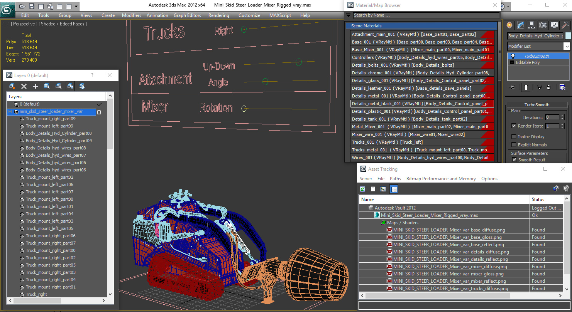Toggle box beside mini_skid_steer_loader_mixer_var layer
Viewport: 572px width, 312px height.
click(x=99, y=112)
